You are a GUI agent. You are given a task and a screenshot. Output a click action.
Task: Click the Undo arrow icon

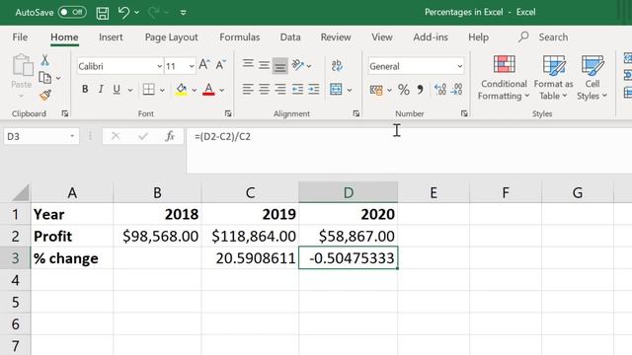(x=123, y=13)
